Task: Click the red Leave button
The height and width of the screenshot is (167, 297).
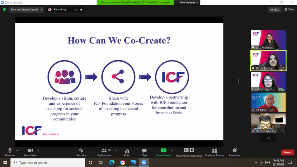Action: (x=288, y=152)
